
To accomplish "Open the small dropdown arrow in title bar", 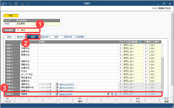I will 28,4.
